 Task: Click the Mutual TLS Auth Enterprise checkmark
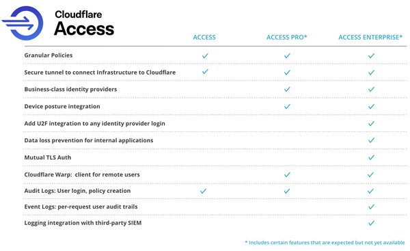[371, 157]
